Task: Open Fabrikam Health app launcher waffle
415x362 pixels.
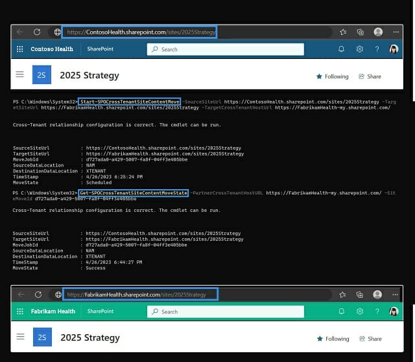Action: [x=19, y=311]
